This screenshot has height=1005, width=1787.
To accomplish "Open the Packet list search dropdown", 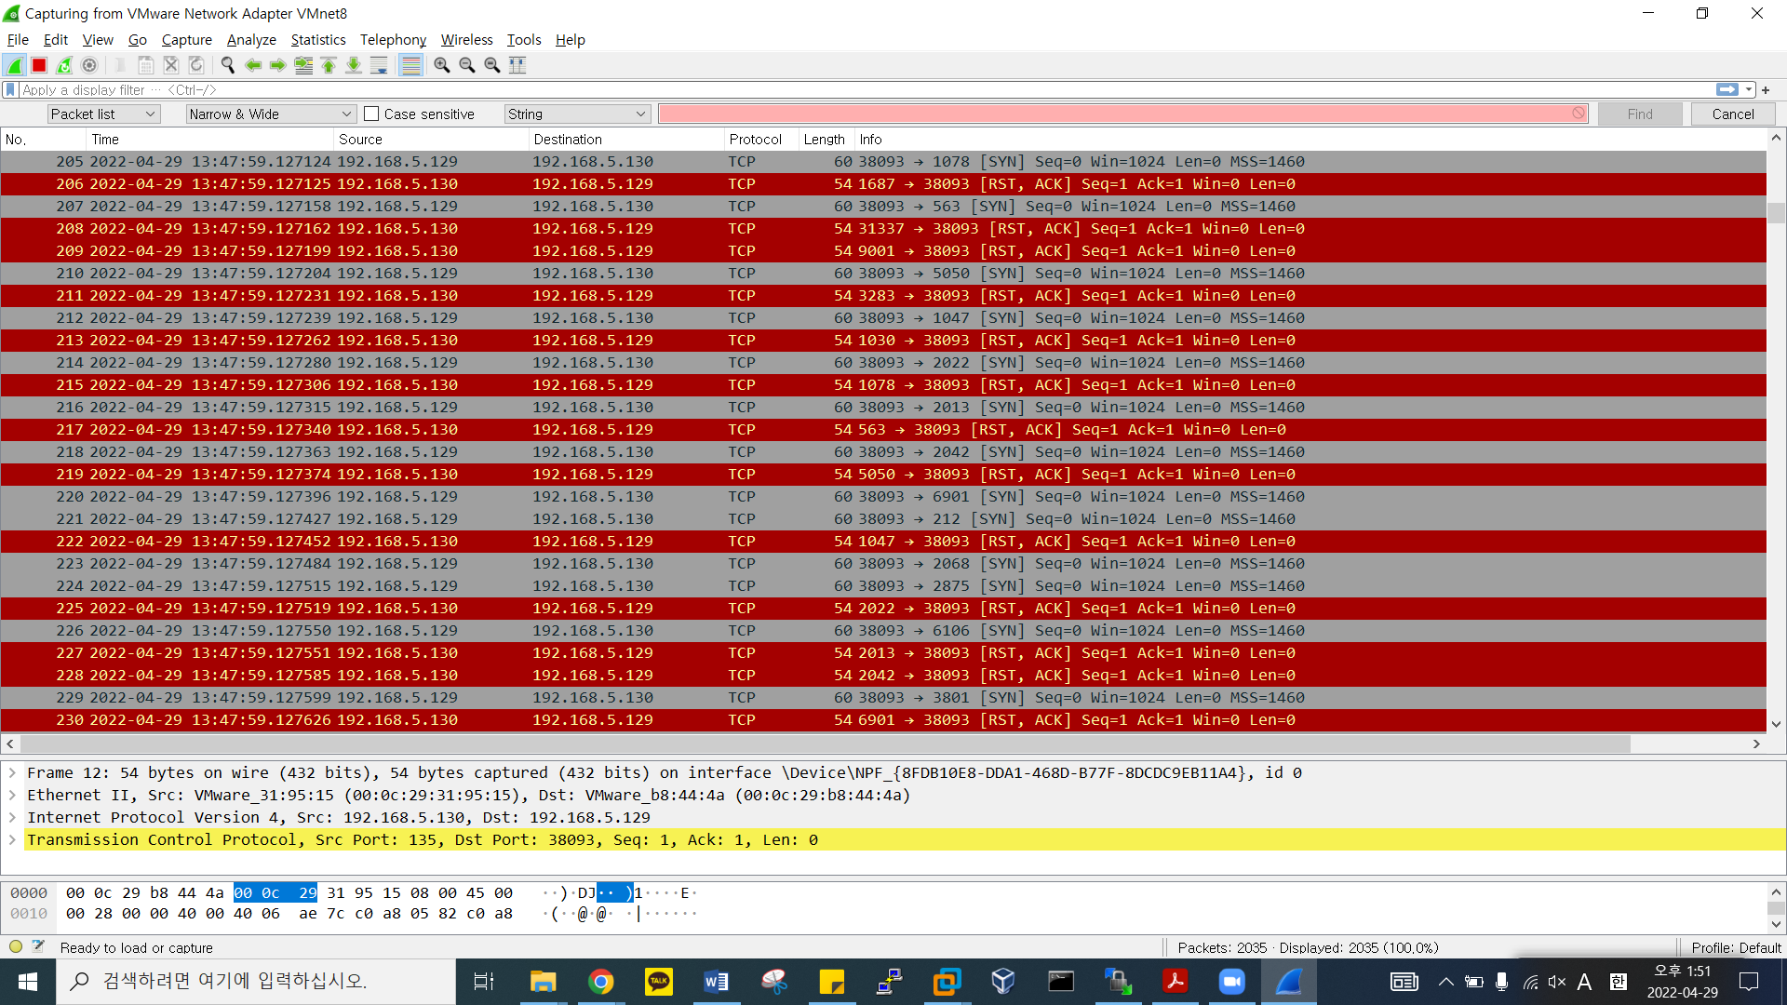I will 103,114.
